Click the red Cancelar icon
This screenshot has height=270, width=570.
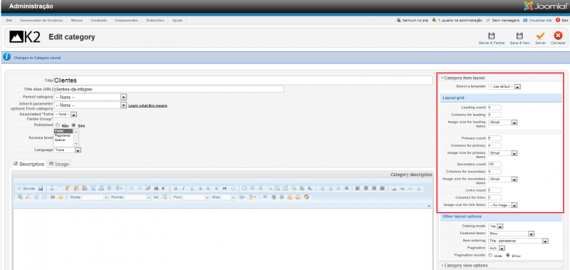[558, 36]
